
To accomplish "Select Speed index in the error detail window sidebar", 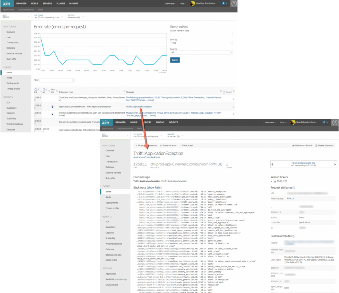I will (111, 260).
